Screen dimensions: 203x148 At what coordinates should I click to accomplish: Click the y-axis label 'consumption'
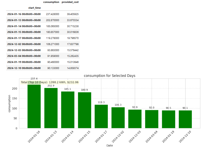click(x=10, y=104)
